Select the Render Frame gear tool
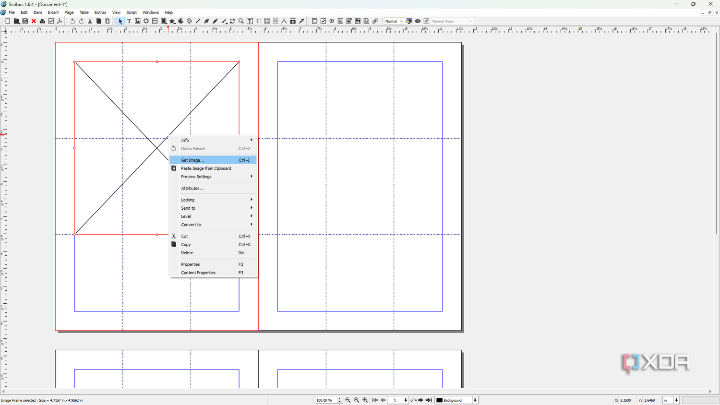Viewport: 720px width, 405px height. pyautogui.click(x=146, y=21)
